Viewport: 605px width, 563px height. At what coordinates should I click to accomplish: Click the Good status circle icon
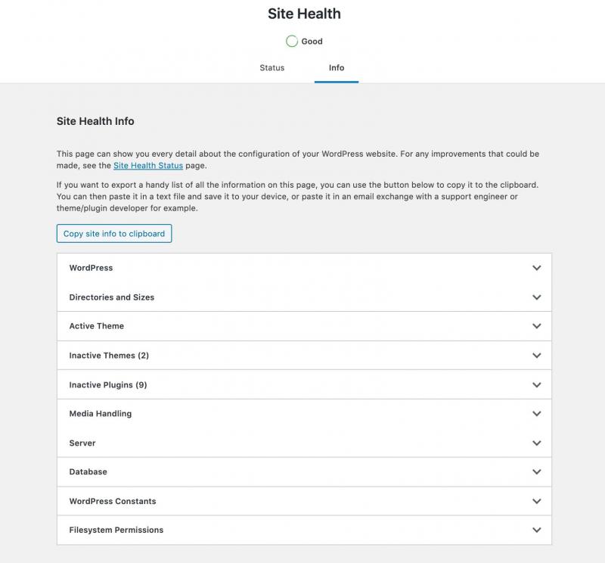292,42
